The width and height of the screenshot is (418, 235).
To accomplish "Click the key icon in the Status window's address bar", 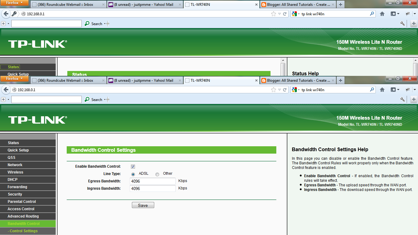I will pyautogui.click(x=14, y=14).
